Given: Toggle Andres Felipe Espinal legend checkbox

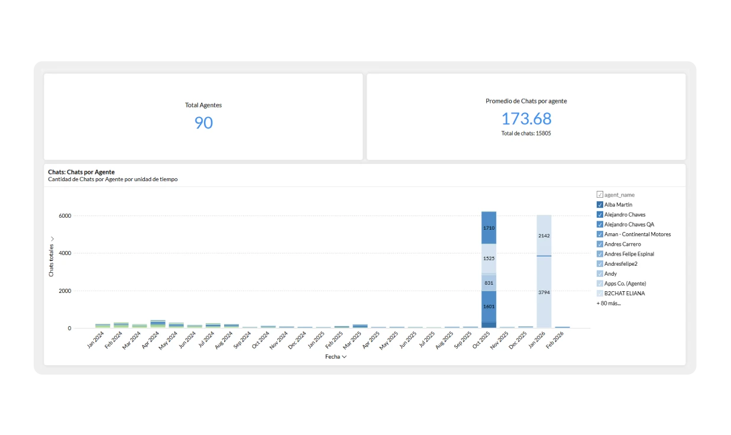Looking at the screenshot, I should point(600,254).
